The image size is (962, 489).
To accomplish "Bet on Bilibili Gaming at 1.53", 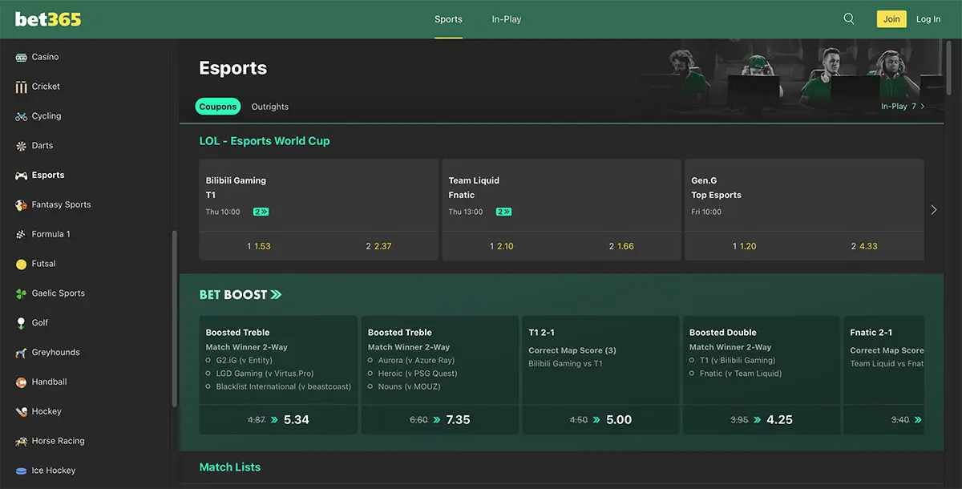I will [259, 246].
